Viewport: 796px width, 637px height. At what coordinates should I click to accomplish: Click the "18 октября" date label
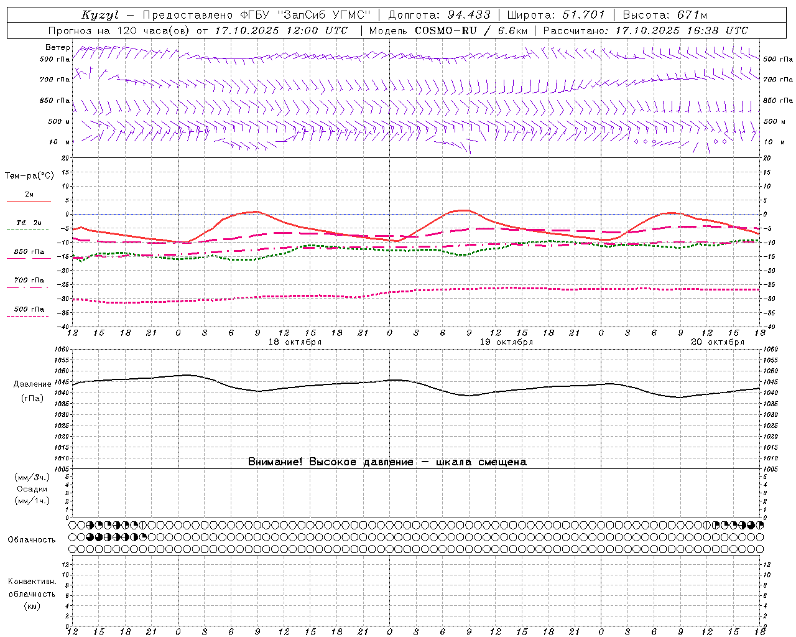coord(295,342)
